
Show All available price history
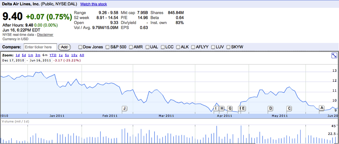coord(82,55)
